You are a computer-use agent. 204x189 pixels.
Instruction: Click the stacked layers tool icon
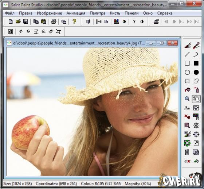pyautogui.click(x=196, y=152)
